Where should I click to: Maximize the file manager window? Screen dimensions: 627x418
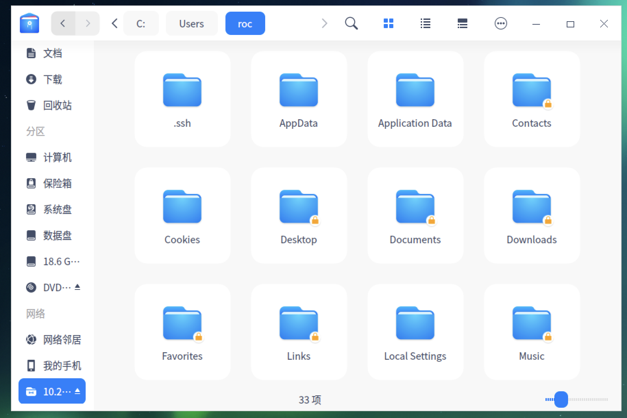[570, 24]
